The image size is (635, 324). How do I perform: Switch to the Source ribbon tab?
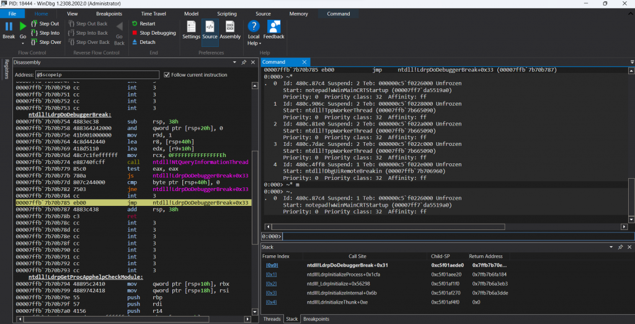pos(263,14)
